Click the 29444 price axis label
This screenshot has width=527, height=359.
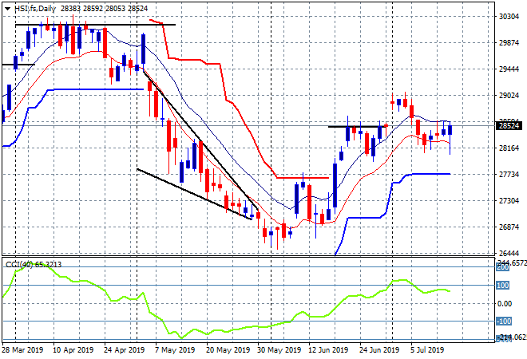(x=509, y=69)
